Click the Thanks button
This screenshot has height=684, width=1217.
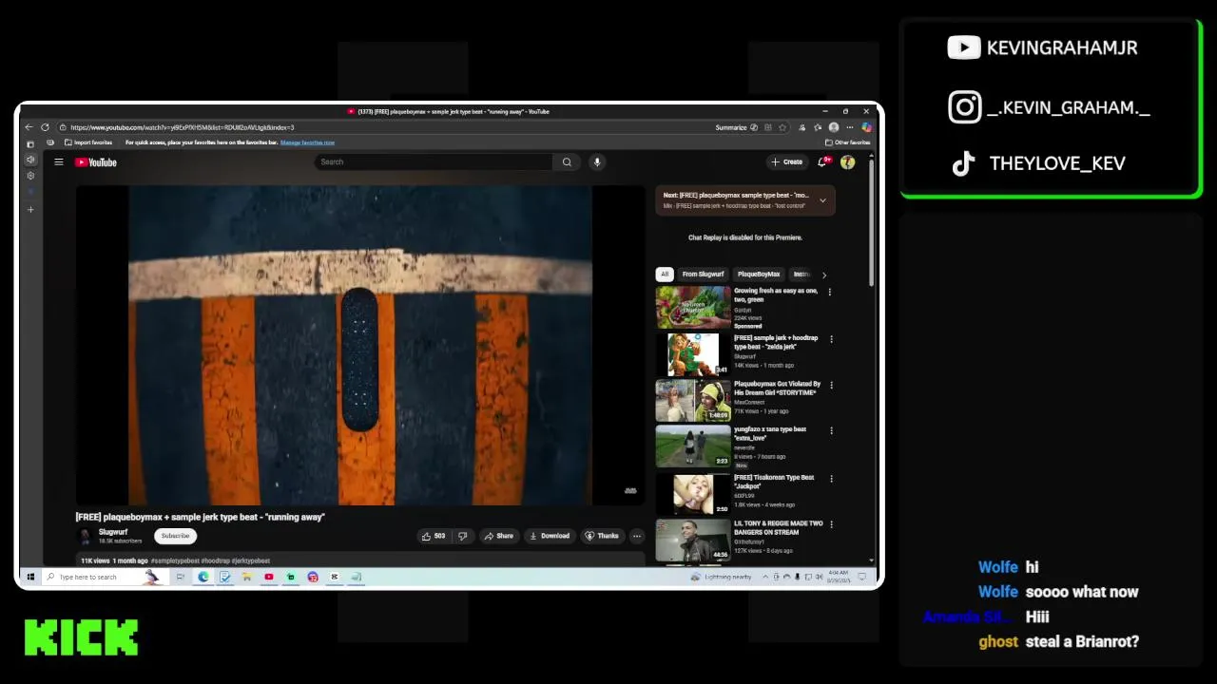coord(602,536)
